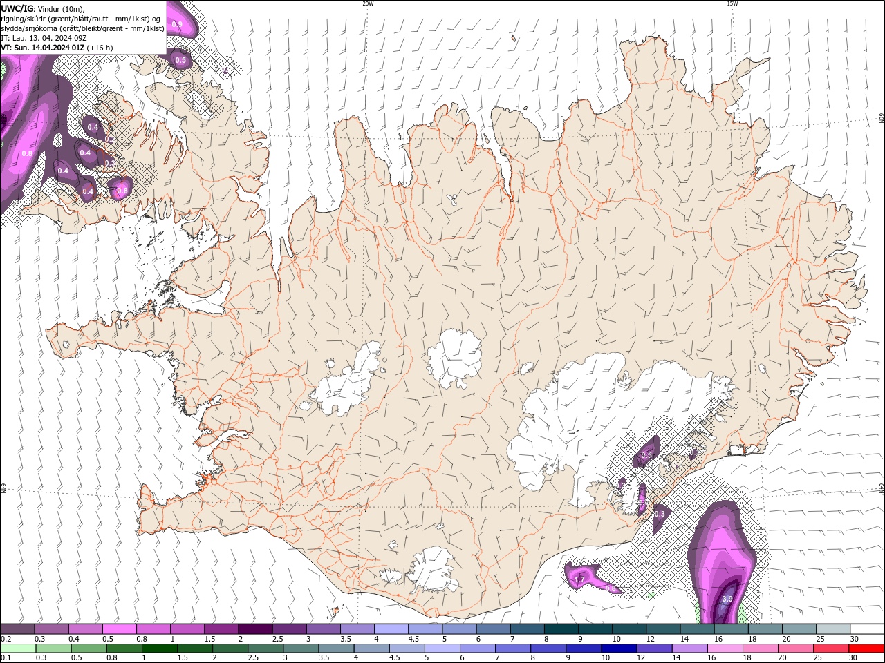Click the 0.3 value on the southeast coast
This screenshot has height=663, width=885.
click(660, 514)
